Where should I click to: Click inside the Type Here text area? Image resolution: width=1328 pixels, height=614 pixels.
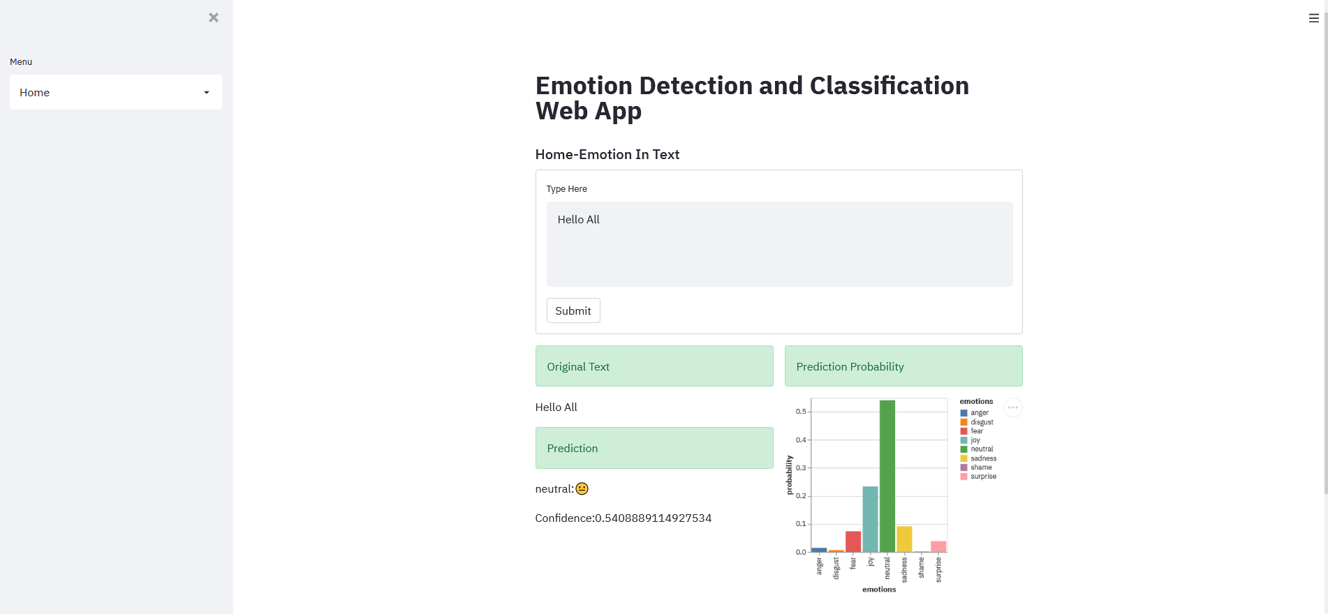[779, 244]
